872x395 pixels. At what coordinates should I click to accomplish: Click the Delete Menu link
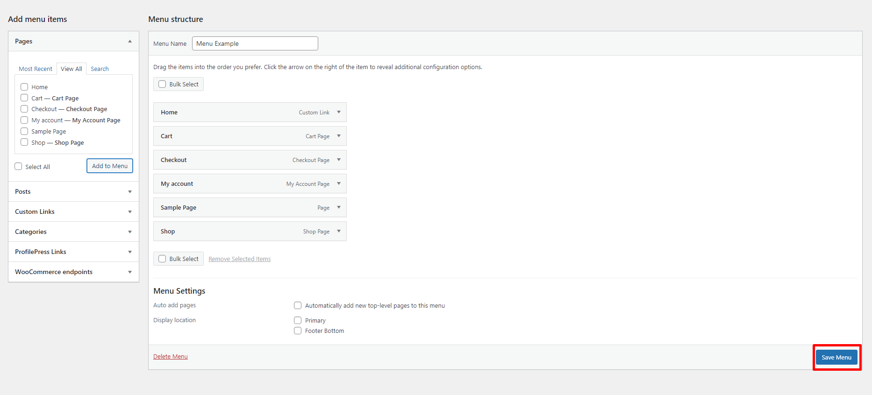pos(171,356)
